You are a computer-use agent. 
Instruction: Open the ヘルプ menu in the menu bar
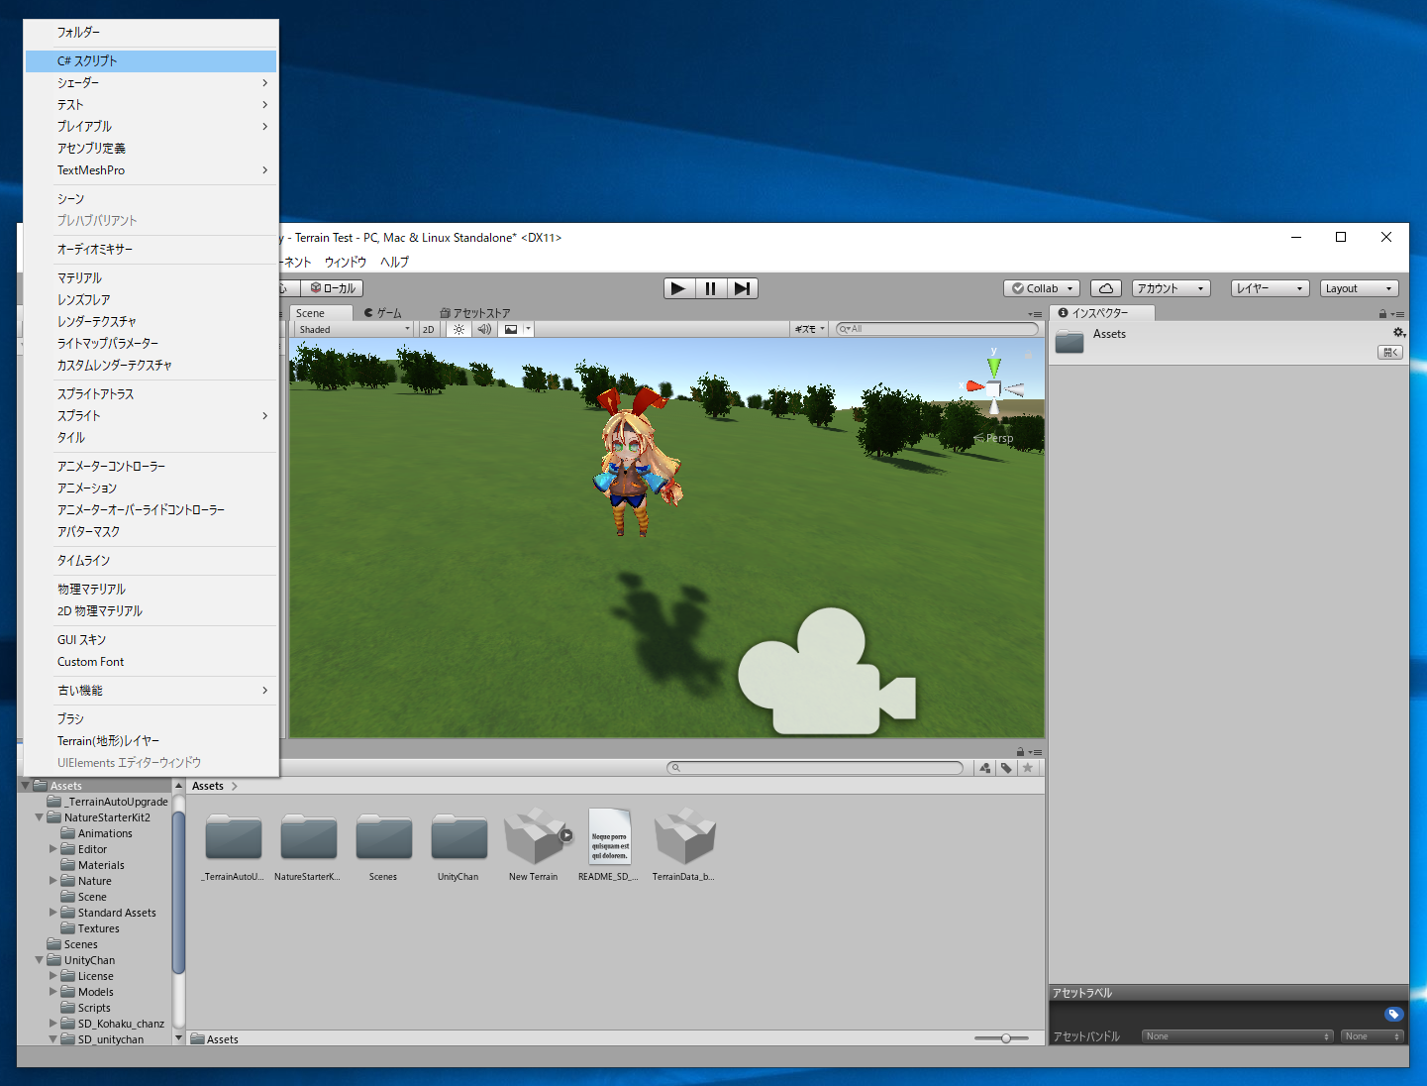(395, 263)
